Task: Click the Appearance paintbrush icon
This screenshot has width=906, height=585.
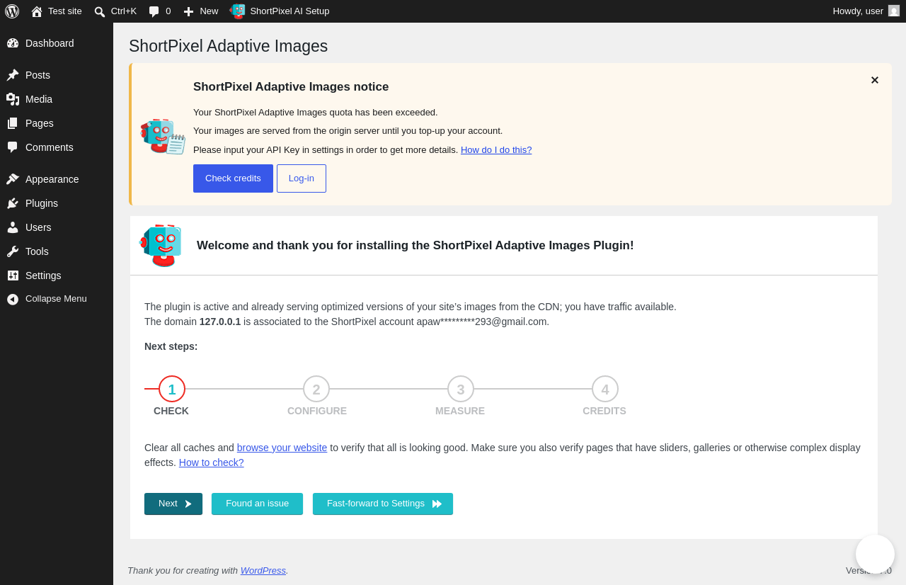Action: [x=13, y=179]
